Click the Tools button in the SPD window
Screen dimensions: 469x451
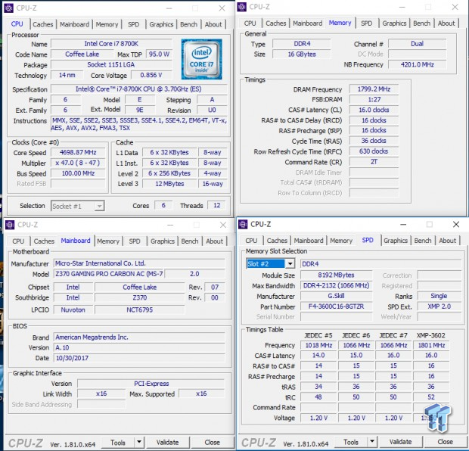(x=351, y=441)
